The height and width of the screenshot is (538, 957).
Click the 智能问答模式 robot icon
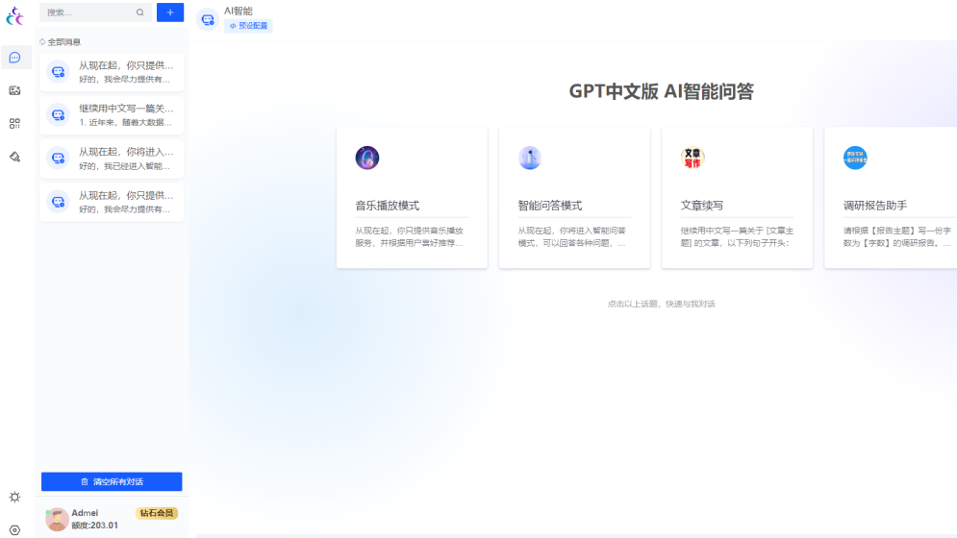[x=530, y=158]
